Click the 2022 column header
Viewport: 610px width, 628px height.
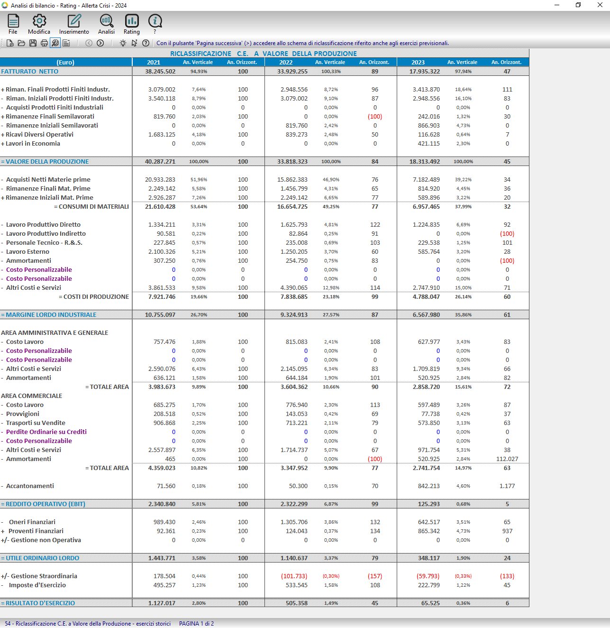tap(286, 63)
